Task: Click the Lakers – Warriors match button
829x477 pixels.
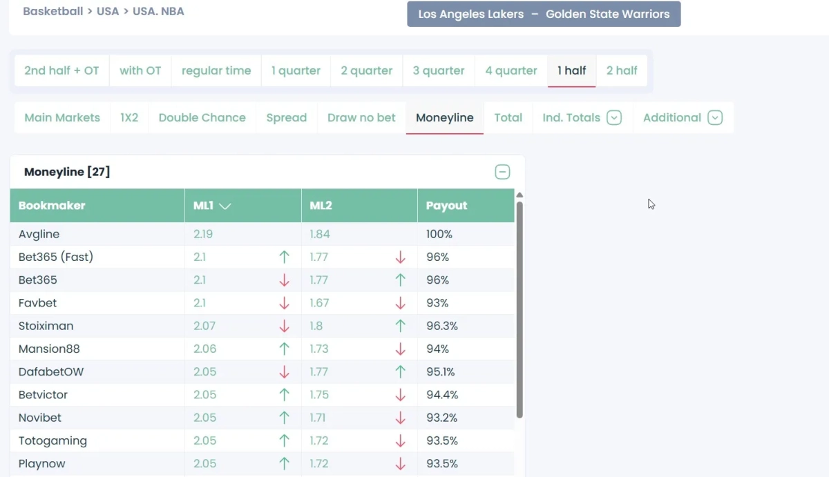Action: click(x=544, y=14)
